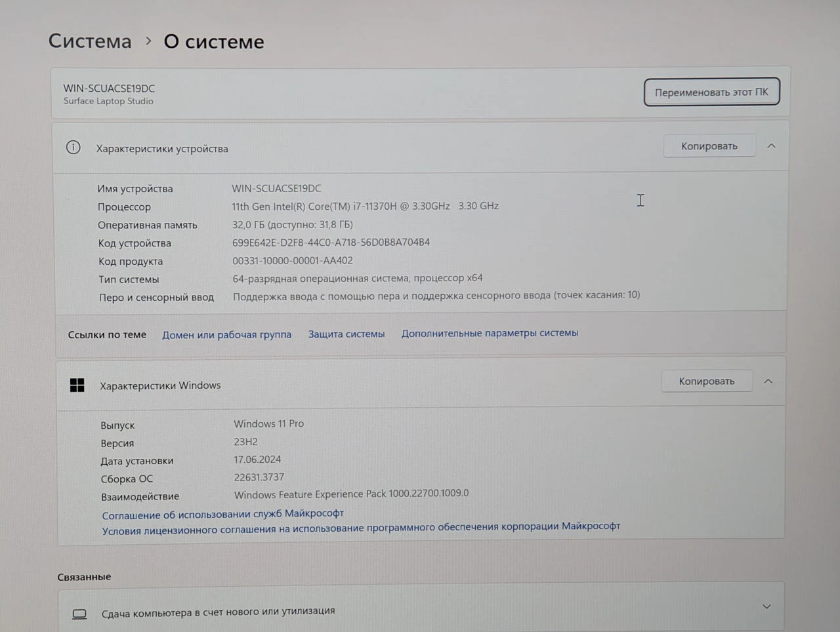Click the Surface Laptop Studio model text
The image size is (840, 632).
(x=108, y=101)
